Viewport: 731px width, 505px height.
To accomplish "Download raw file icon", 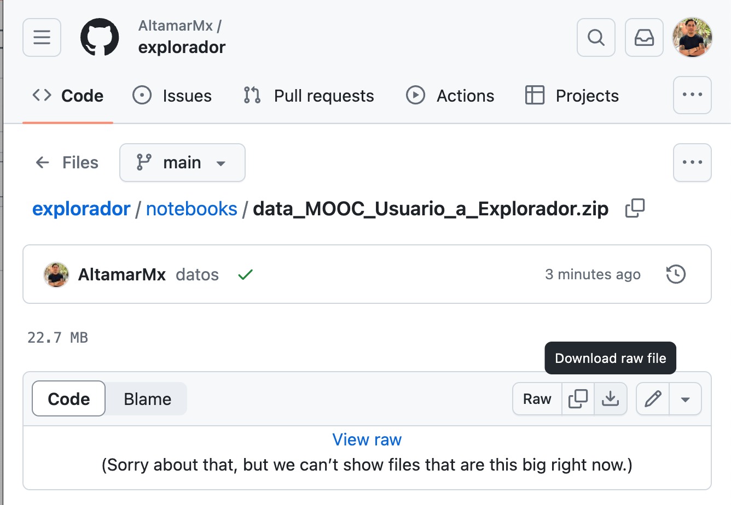I will (610, 399).
